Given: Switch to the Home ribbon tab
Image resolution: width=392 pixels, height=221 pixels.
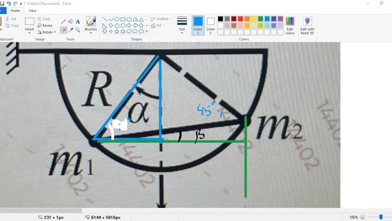Looking at the screenshot, I should pyautogui.click(x=15, y=10).
